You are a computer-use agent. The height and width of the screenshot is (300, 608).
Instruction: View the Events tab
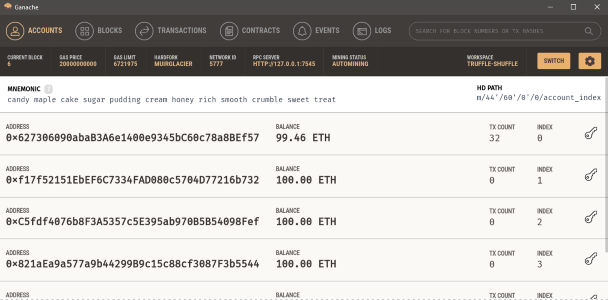(316, 31)
